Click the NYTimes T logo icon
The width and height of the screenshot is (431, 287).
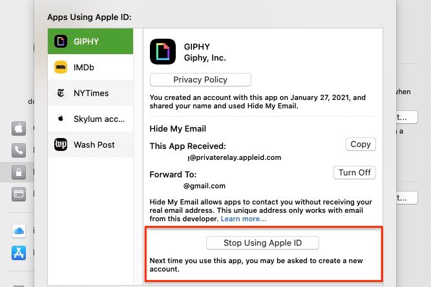tap(61, 93)
